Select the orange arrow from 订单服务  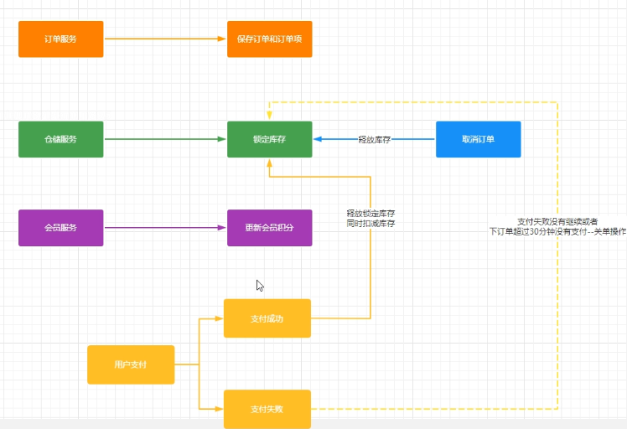(x=165, y=39)
